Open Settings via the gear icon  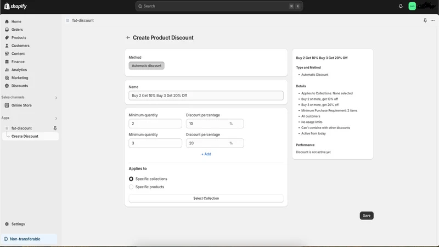click(7, 224)
